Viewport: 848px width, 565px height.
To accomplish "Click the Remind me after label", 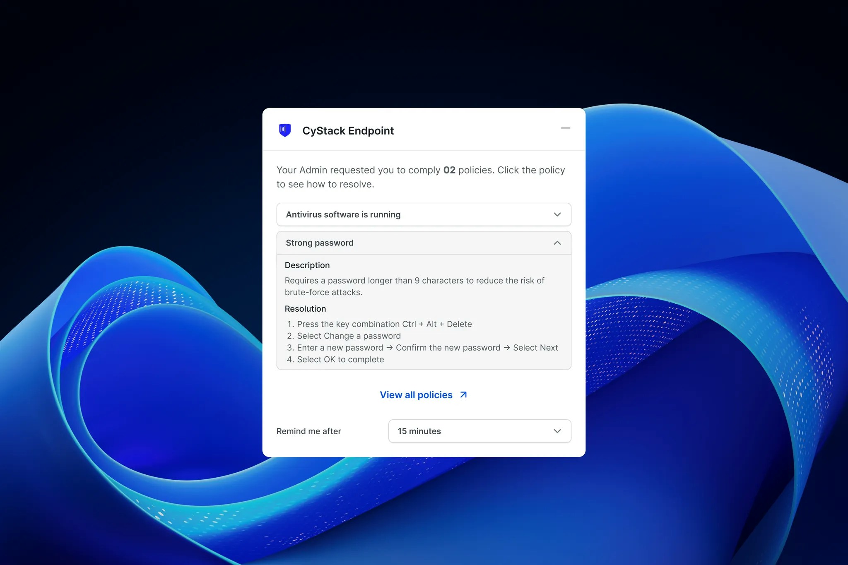I will pyautogui.click(x=308, y=431).
